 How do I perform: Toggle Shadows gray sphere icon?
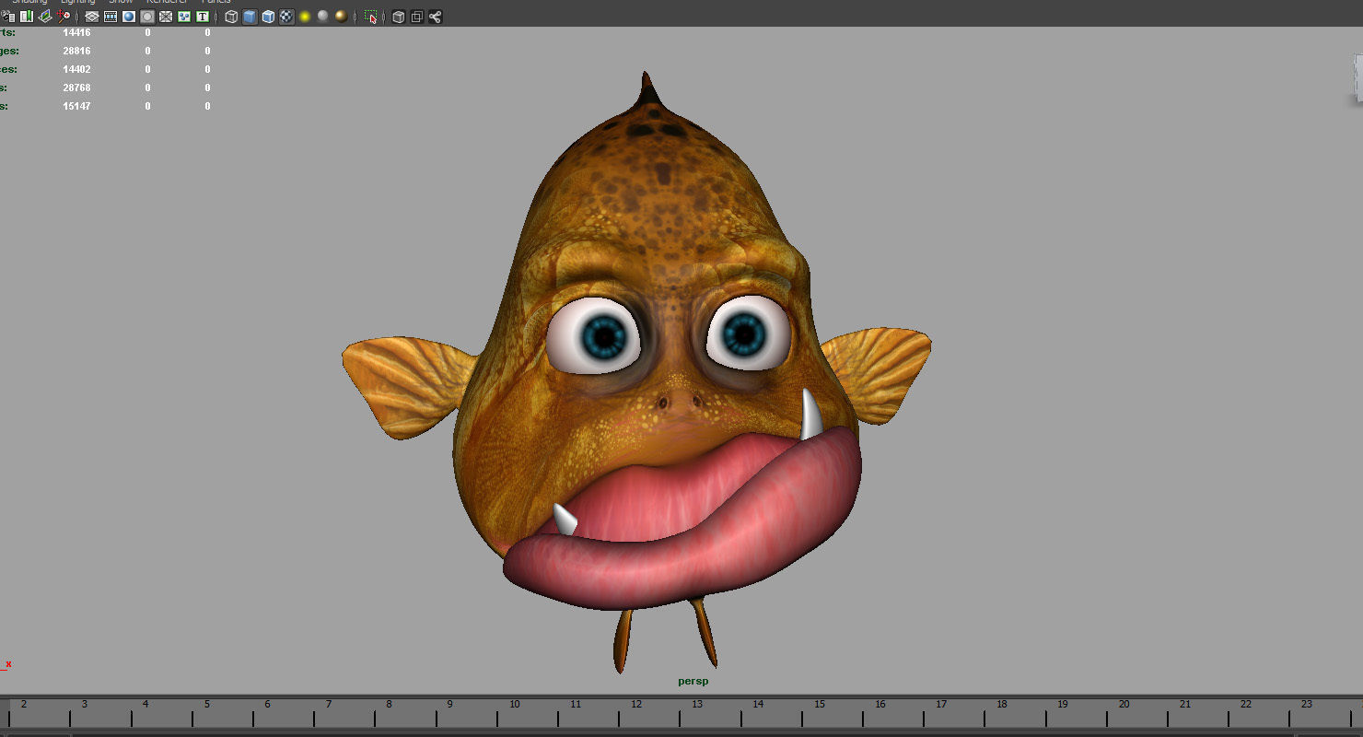coord(323,17)
